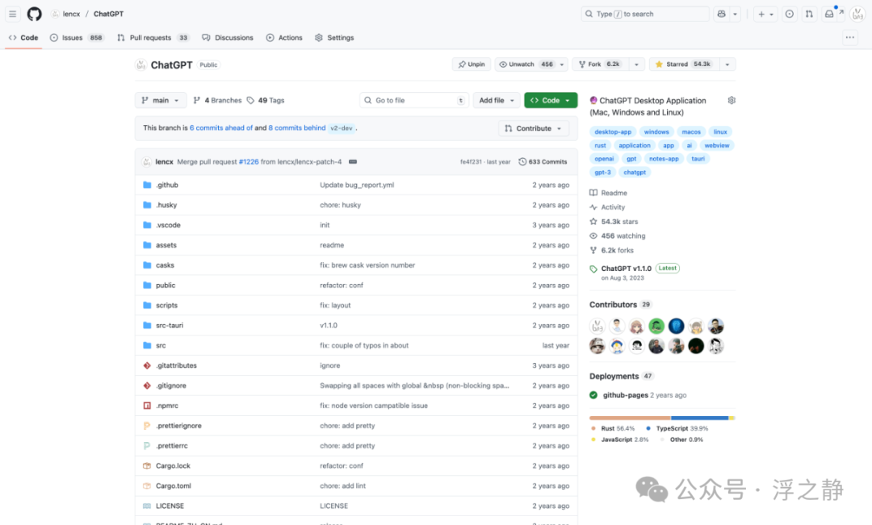Image resolution: width=872 pixels, height=525 pixels.
Task: Switch to the Code tab
Action: [23, 38]
